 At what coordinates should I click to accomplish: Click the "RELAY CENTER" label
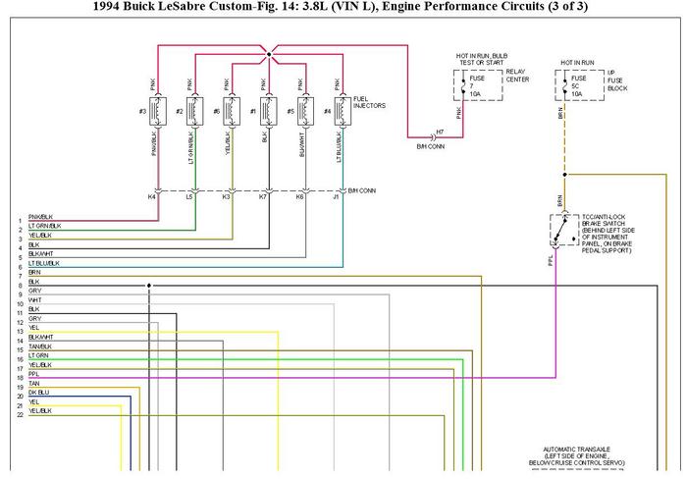click(x=517, y=76)
